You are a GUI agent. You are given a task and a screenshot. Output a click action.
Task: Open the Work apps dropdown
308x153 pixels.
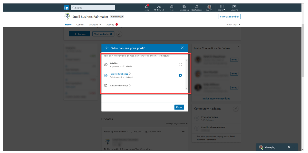click(222, 8)
